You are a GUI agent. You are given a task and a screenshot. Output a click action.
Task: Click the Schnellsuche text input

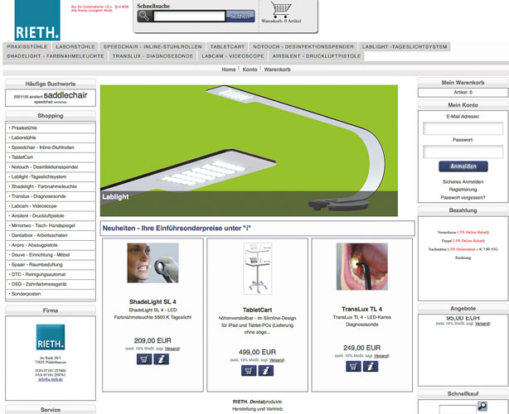tap(189, 17)
